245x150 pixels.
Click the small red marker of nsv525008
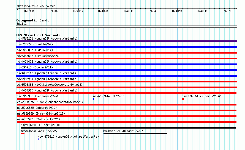pos(23,134)
